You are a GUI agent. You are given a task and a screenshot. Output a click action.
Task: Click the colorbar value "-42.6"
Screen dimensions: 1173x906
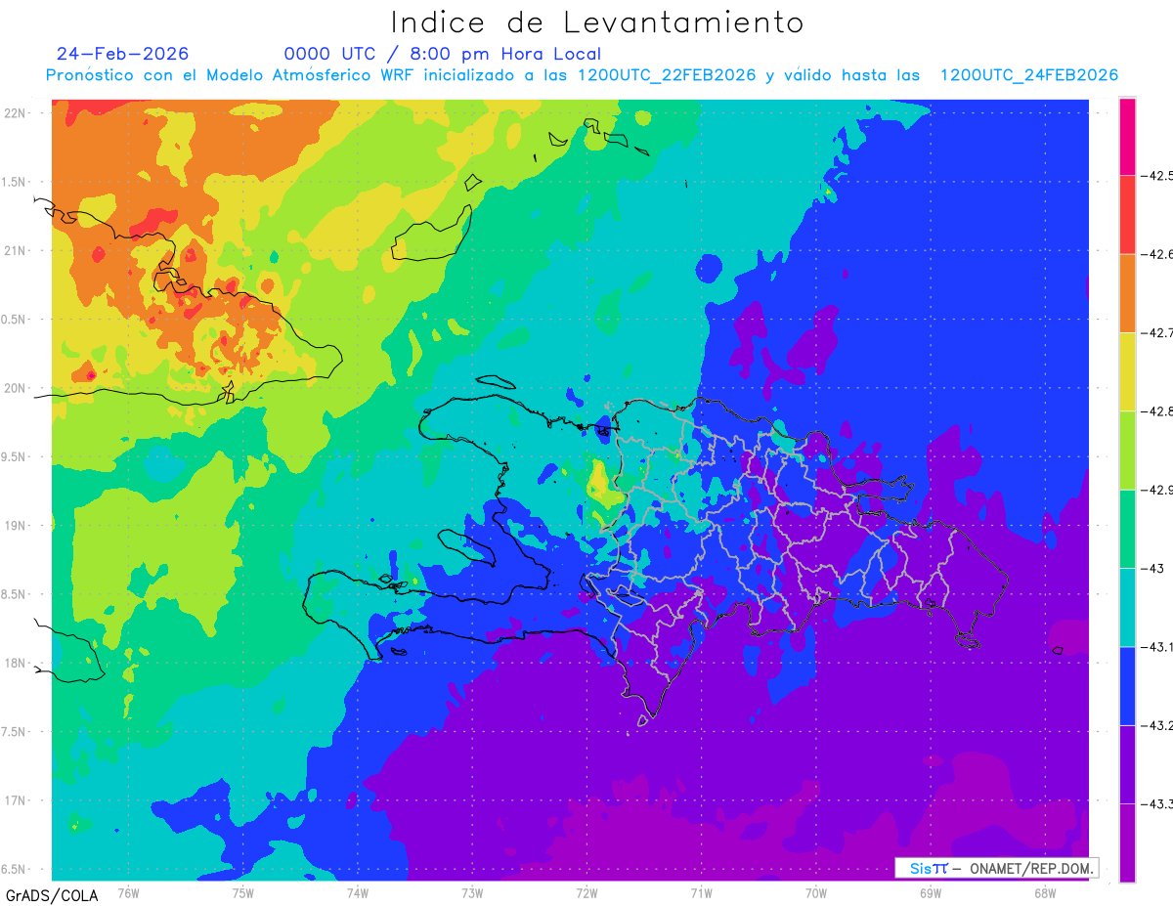[x=1157, y=254]
